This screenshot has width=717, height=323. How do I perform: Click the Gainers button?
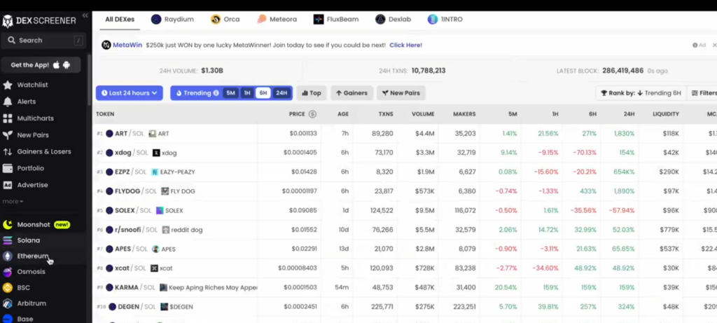pyautogui.click(x=351, y=93)
